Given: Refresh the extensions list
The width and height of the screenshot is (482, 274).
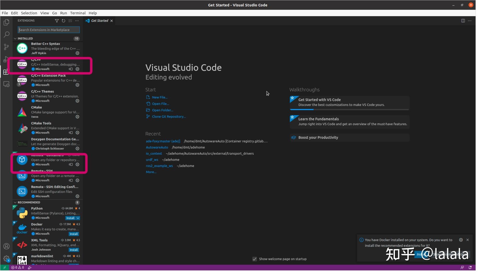Looking at the screenshot, I should (x=64, y=21).
